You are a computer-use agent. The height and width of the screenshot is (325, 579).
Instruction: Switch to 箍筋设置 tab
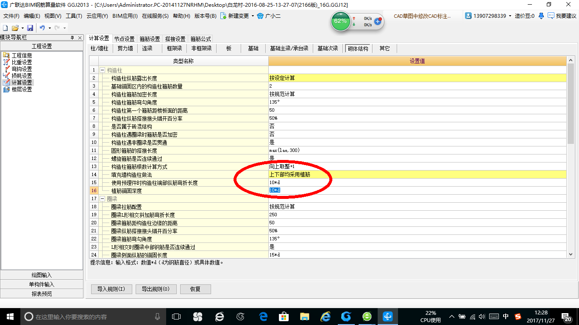pos(150,39)
